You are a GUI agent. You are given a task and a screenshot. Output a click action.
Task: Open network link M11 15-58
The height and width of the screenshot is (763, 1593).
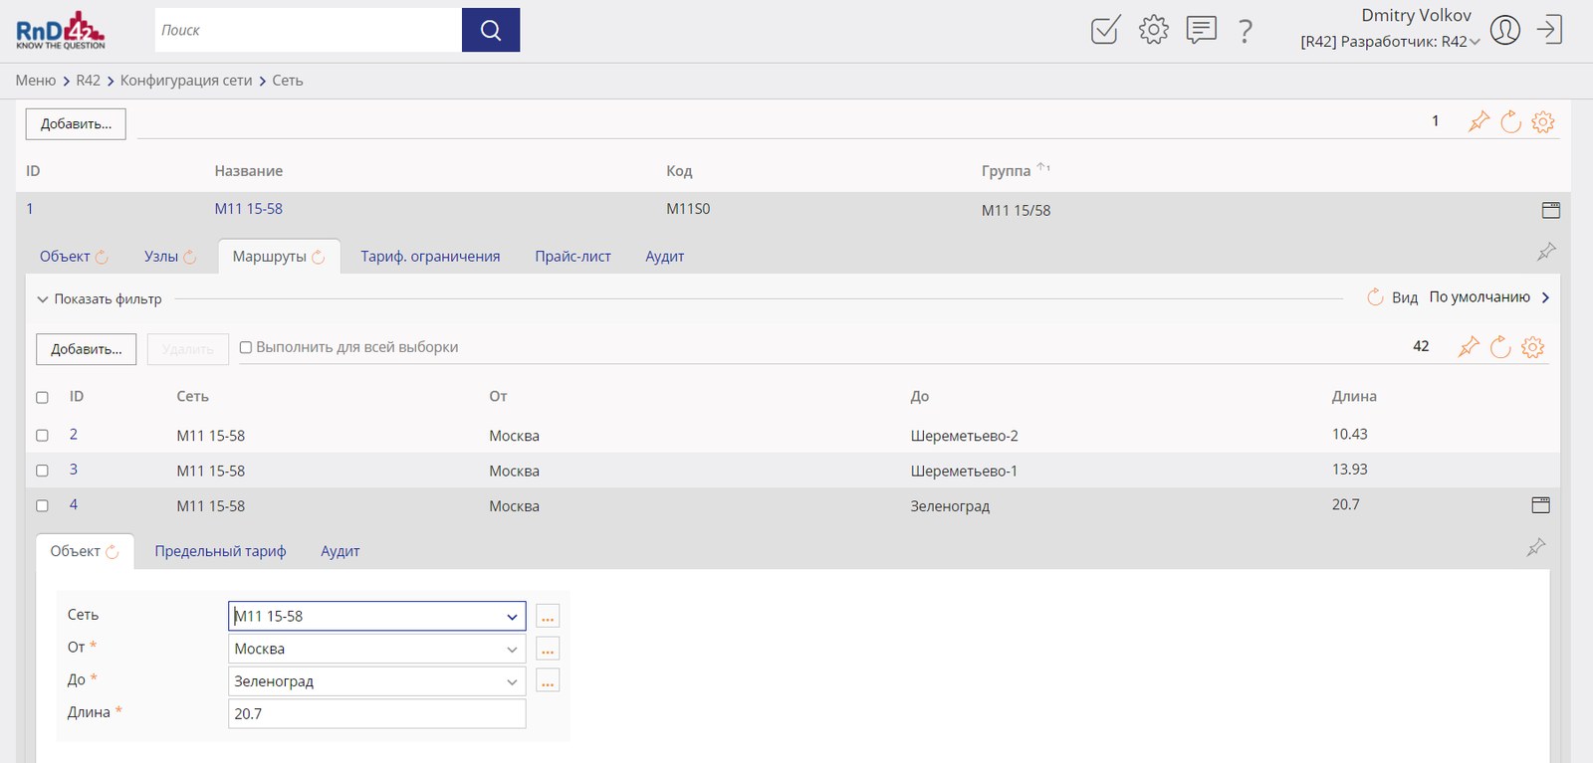(249, 209)
